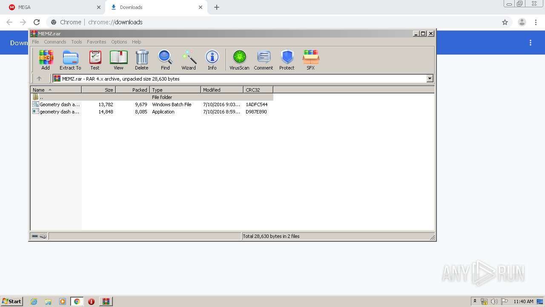Start VirusScan on the archive
This screenshot has width=545, height=307.
(239, 60)
